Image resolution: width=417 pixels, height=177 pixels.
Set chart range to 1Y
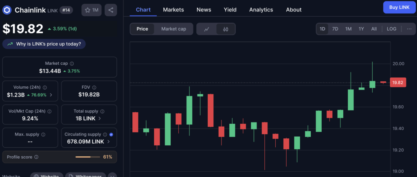pyautogui.click(x=361, y=29)
